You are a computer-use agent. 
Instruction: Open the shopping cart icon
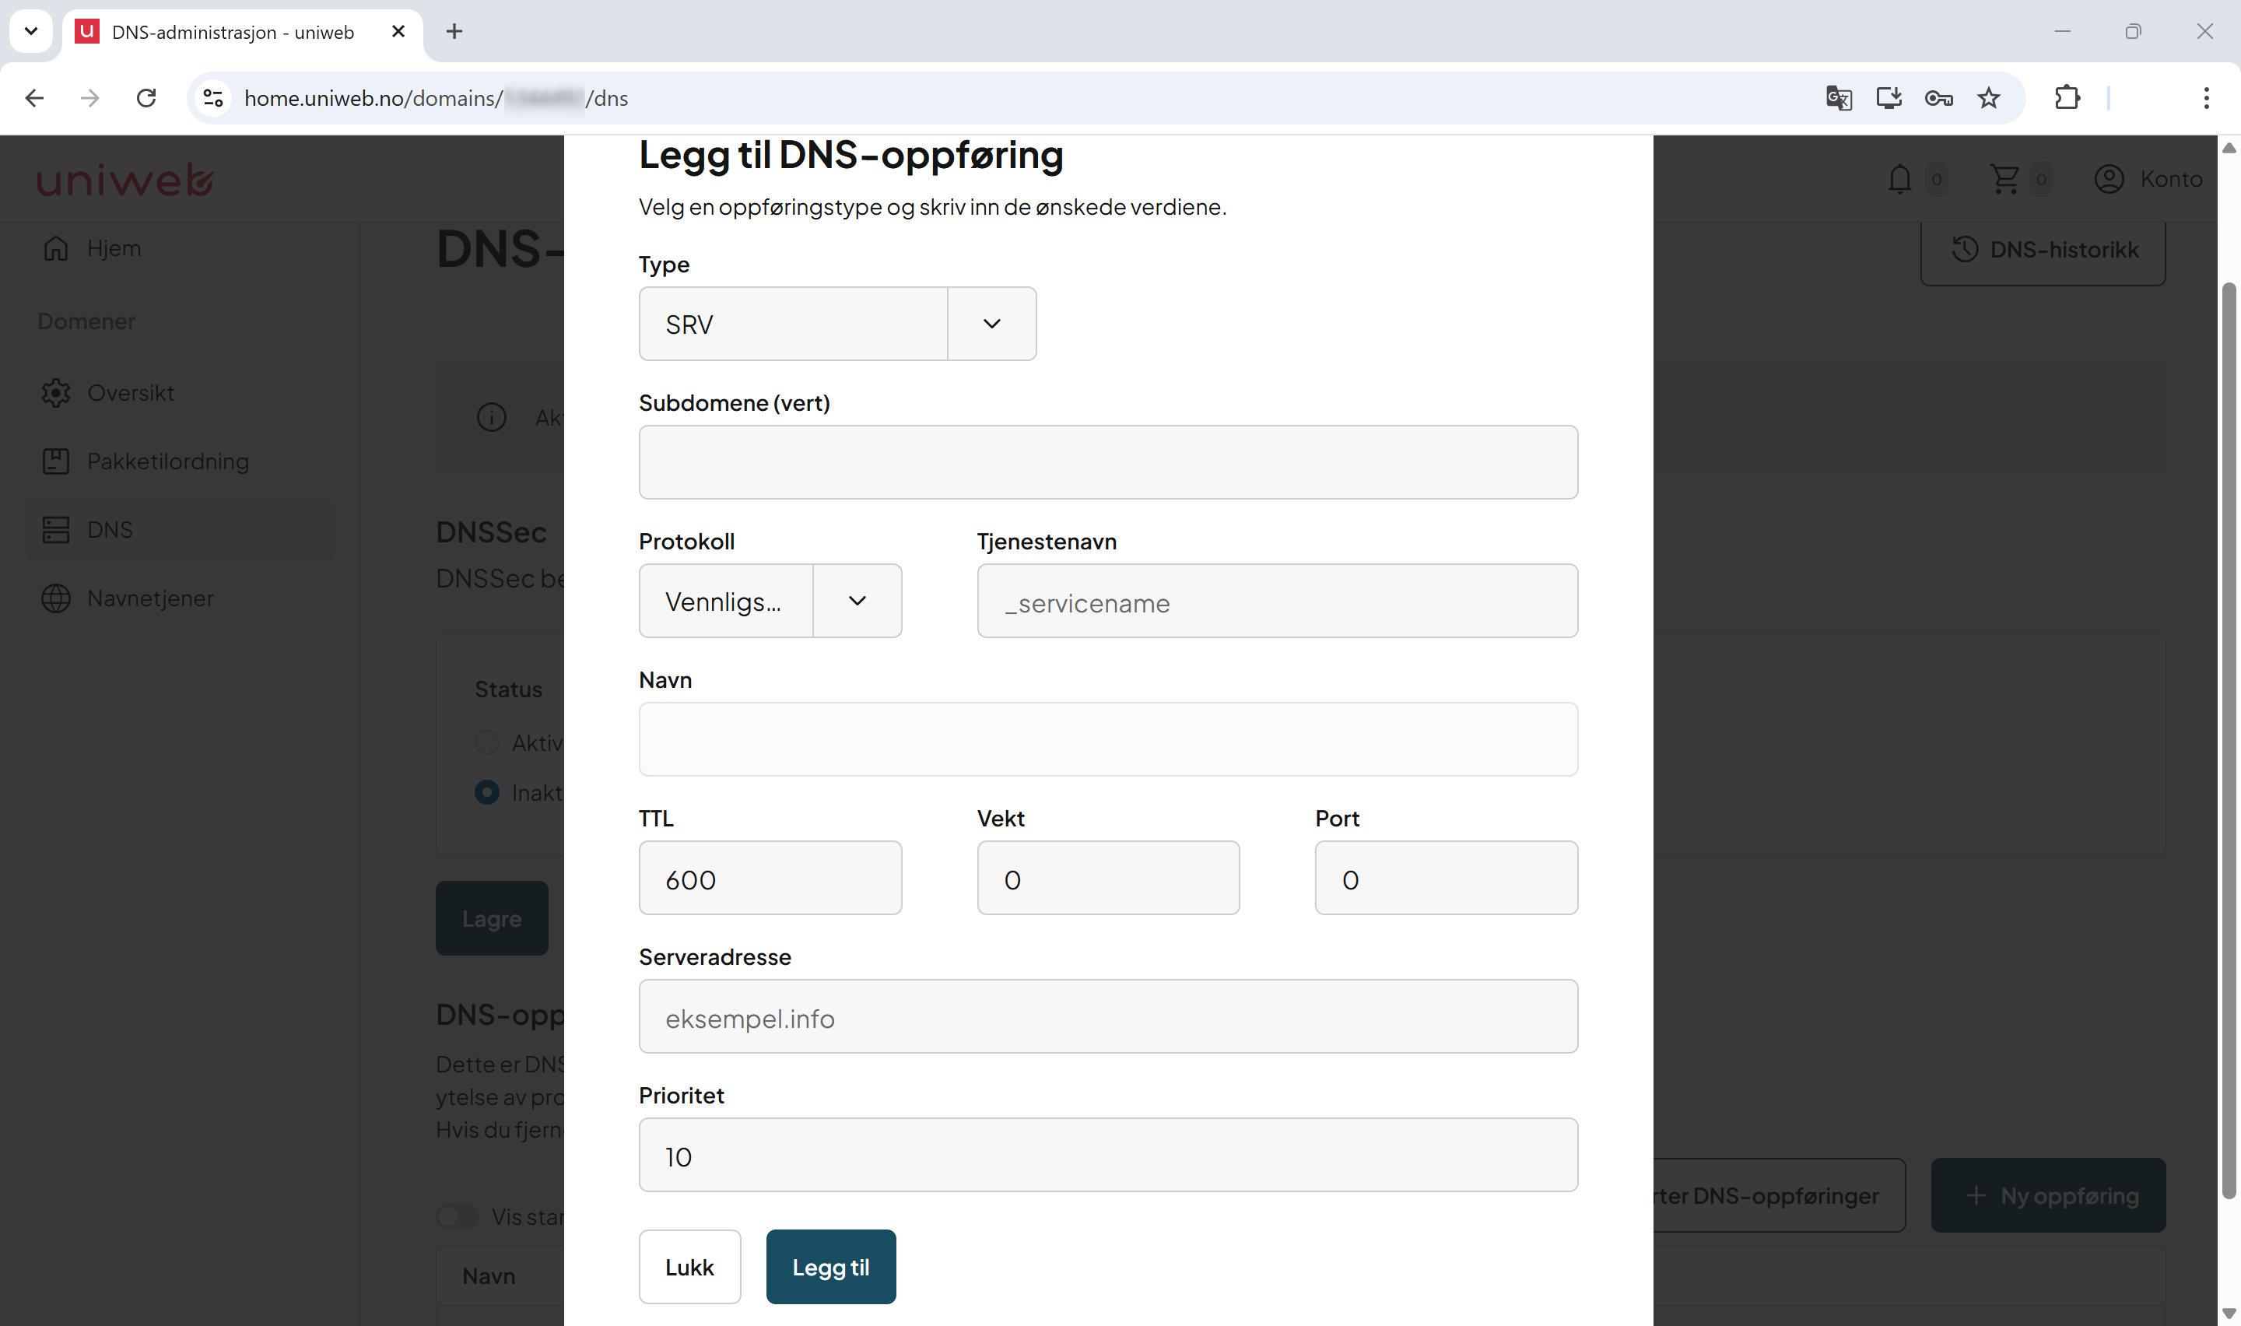coord(2004,179)
